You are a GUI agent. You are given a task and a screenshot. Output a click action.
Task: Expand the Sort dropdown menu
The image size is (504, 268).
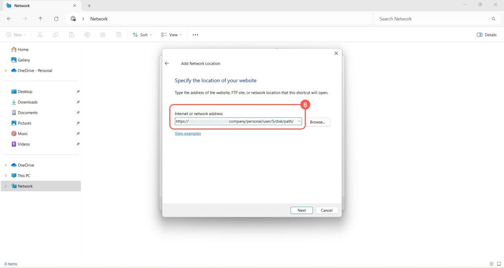pos(142,35)
